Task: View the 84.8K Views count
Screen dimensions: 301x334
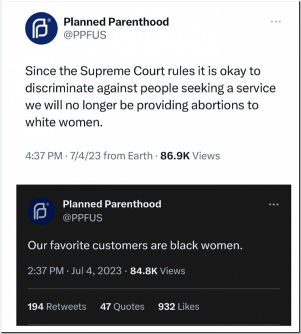Action: [157, 271]
